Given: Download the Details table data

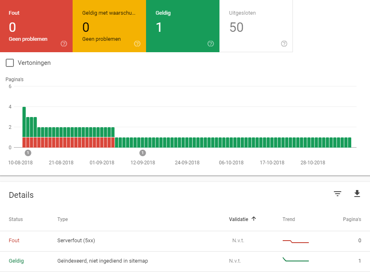Looking at the screenshot, I should point(357,193).
